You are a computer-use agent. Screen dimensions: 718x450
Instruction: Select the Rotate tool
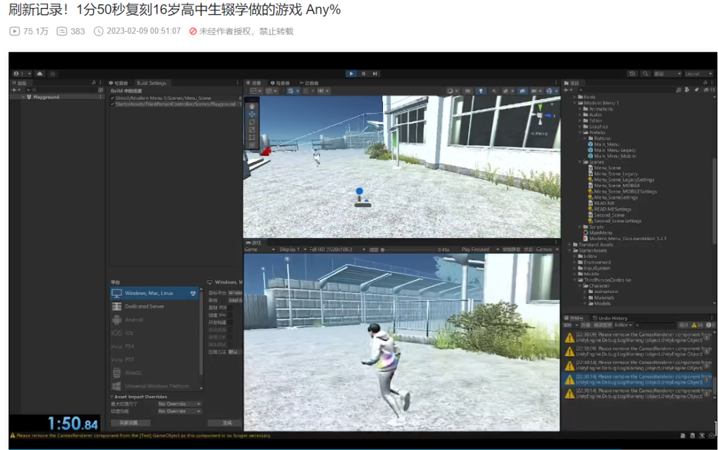(252, 122)
